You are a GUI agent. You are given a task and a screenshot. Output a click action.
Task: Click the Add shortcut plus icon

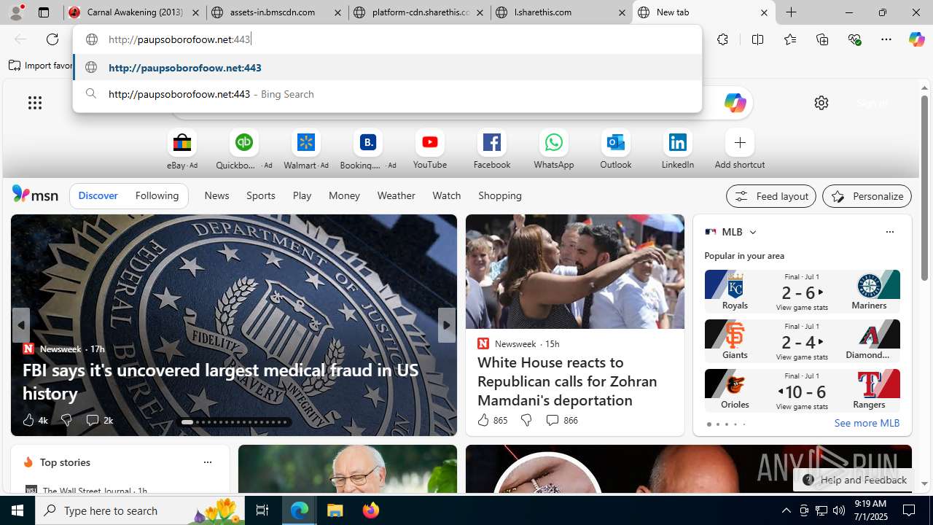click(x=740, y=142)
